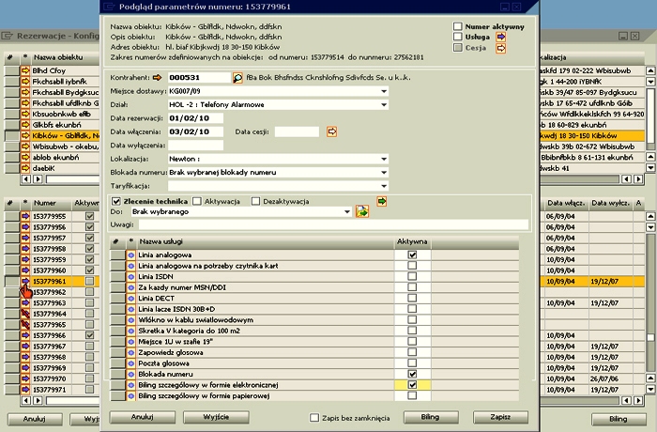The height and width of the screenshot is (432, 657).
Task: Click service icon for Zapowiedz glosowa row
Action: tap(131, 353)
